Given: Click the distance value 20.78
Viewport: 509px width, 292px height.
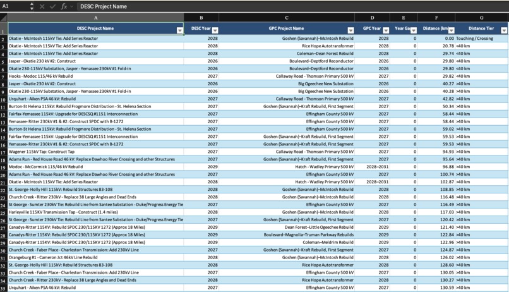Looking at the screenshot, I should pos(448,46).
